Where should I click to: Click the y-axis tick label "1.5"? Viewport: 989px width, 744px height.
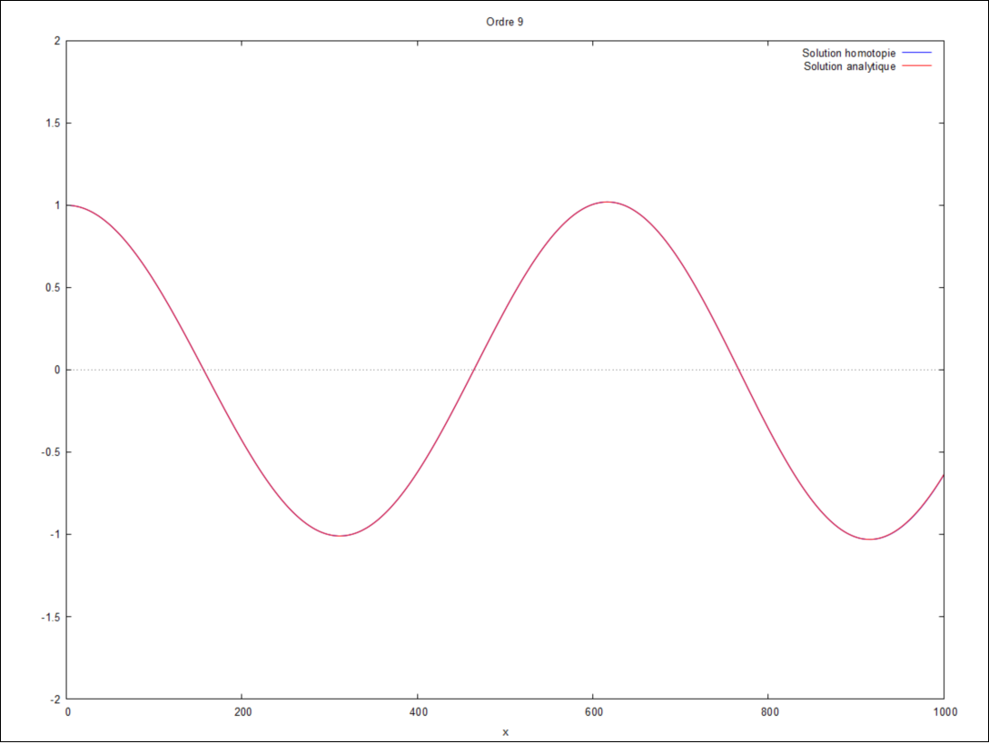pyautogui.click(x=53, y=123)
